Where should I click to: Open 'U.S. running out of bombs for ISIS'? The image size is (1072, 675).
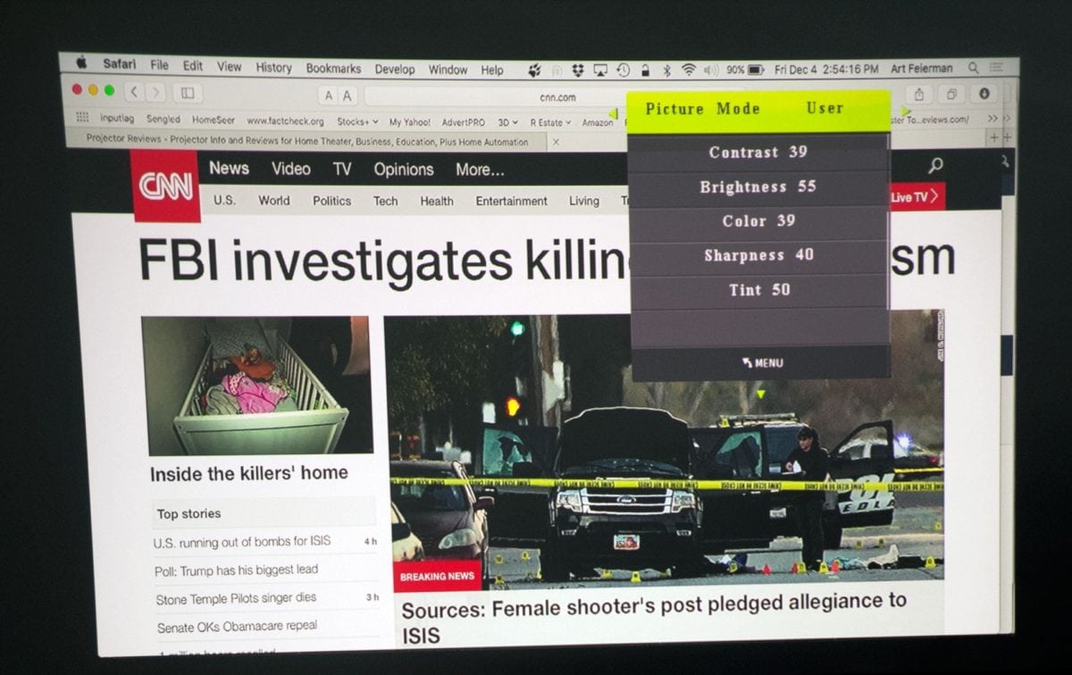click(x=241, y=541)
